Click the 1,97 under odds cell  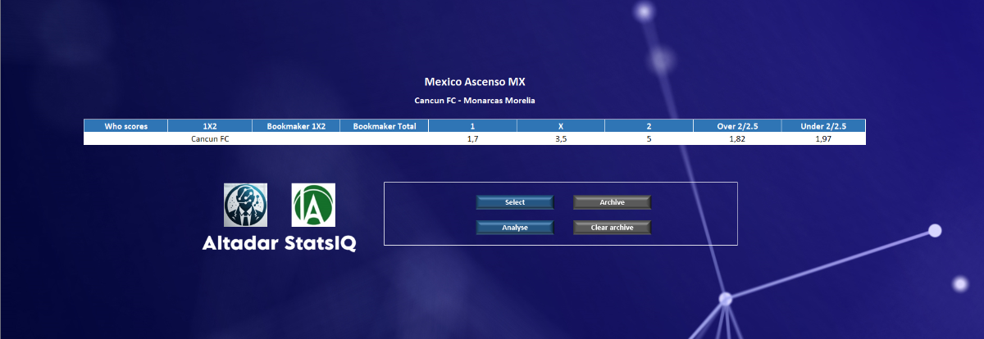tap(822, 139)
